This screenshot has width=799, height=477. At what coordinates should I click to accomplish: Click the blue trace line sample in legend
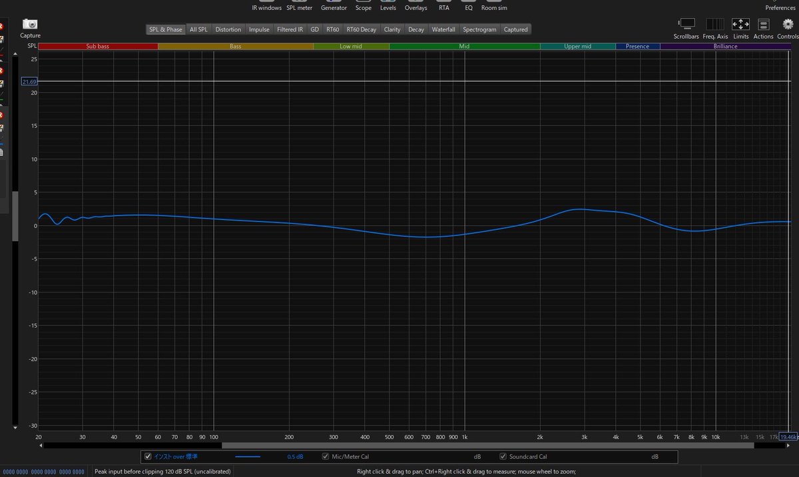[248, 456]
